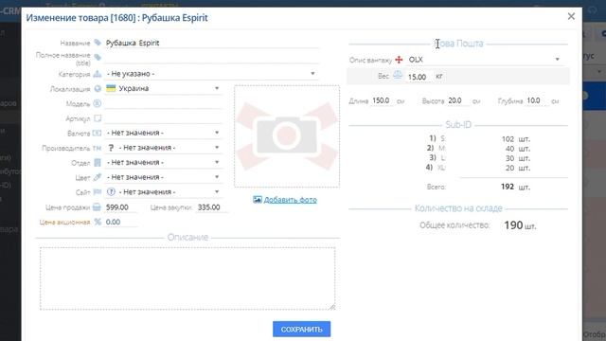The image size is (606, 341).
Task: Expand the Опис вантажу OLX dropdown
Action: [485, 60]
